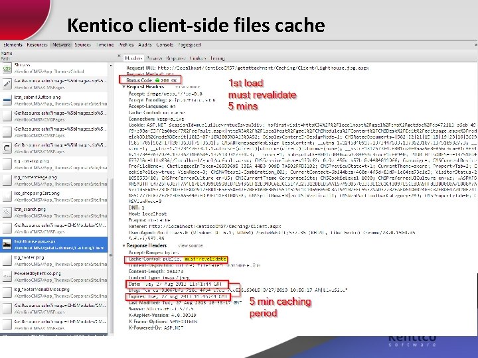Screen dimensions: 478x358
Task: Select the bg_footer.png request row
Action: [x=54, y=261]
